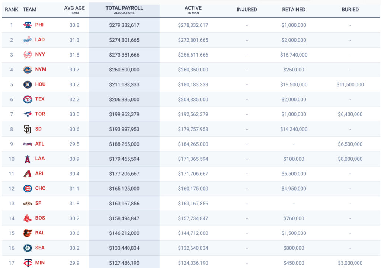The width and height of the screenshot is (381, 268).
Task: Open the SEA team link
Action: [x=40, y=248]
